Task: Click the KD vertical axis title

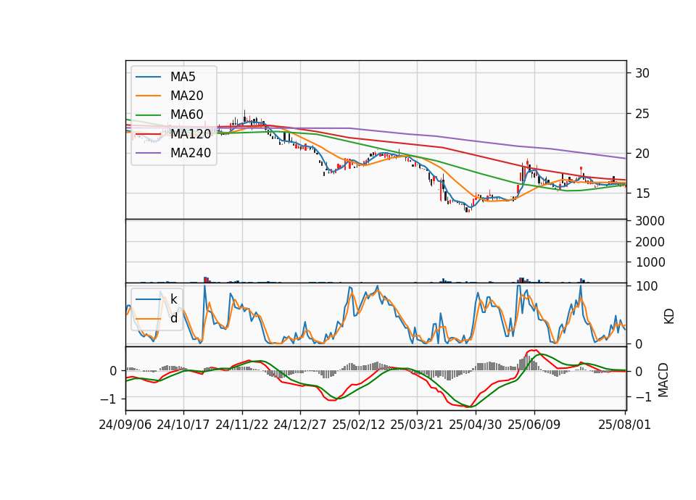Action: click(669, 317)
